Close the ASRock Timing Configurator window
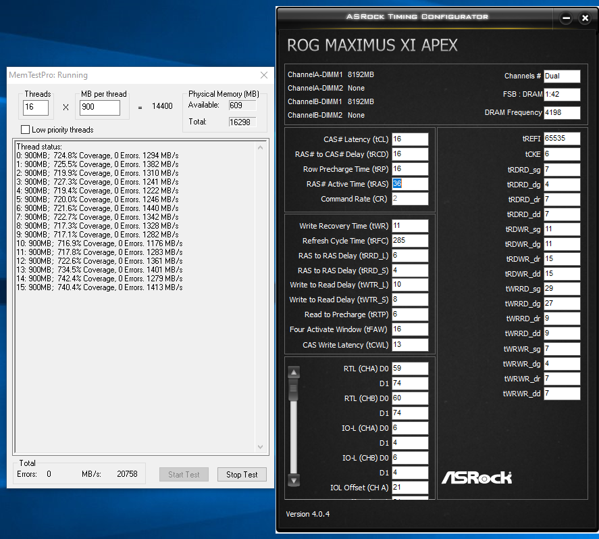This screenshot has width=599, height=539. 585,18
